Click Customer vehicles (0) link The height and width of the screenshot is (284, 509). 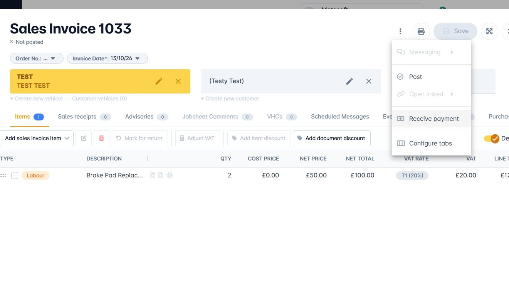(x=99, y=99)
